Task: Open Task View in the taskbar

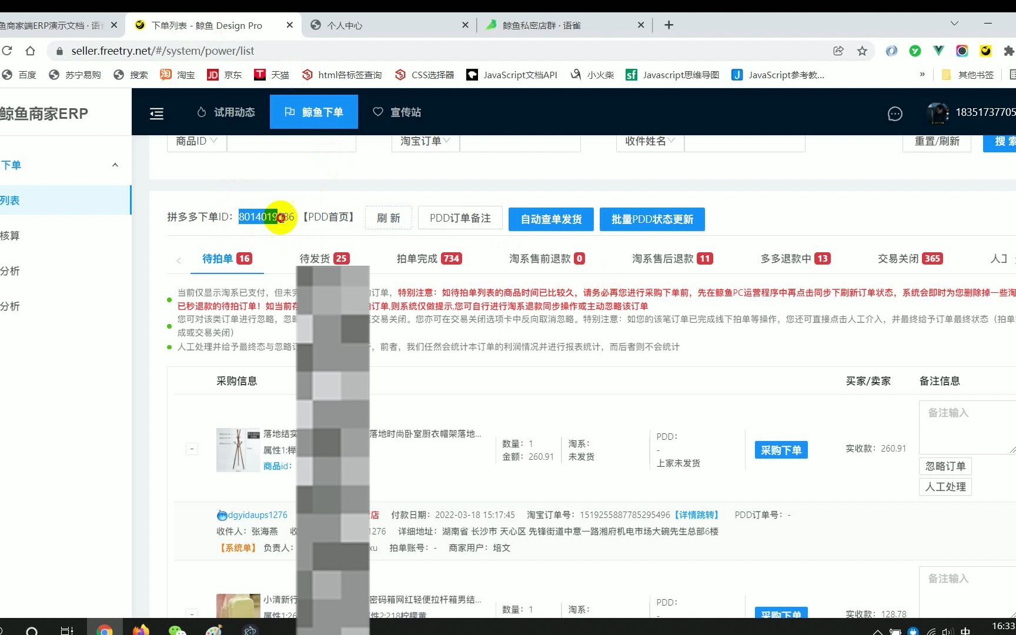Action: (67, 630)
